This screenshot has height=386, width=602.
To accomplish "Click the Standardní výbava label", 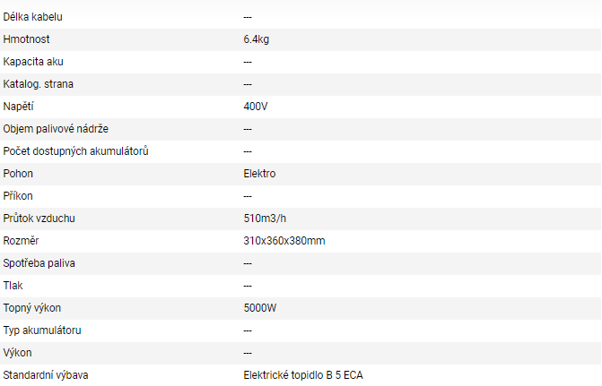I will 46,375.
